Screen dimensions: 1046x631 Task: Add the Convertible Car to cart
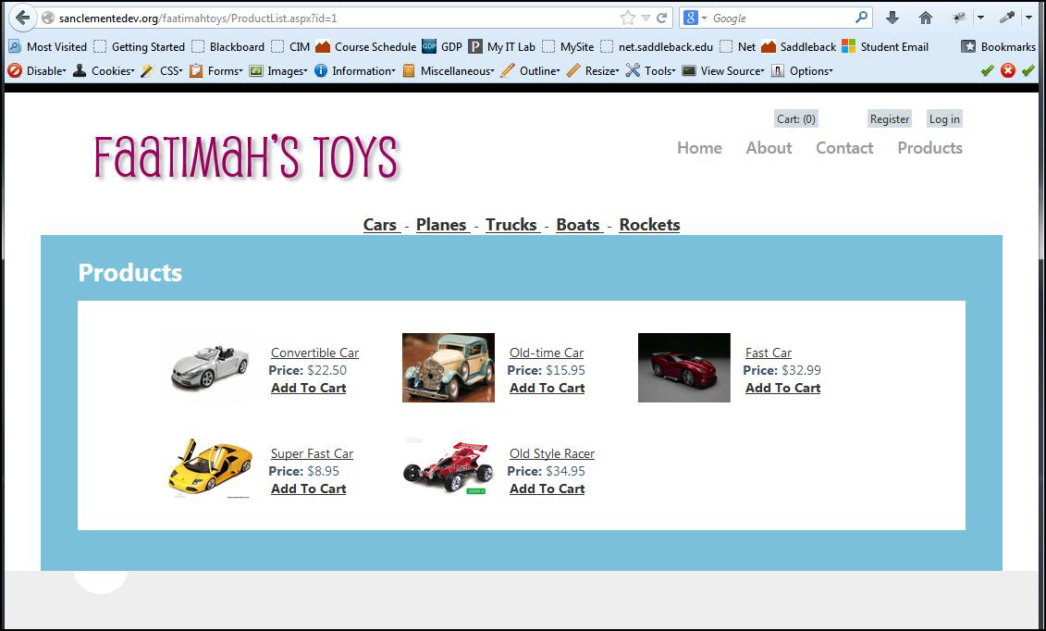(x=308, y=388)
